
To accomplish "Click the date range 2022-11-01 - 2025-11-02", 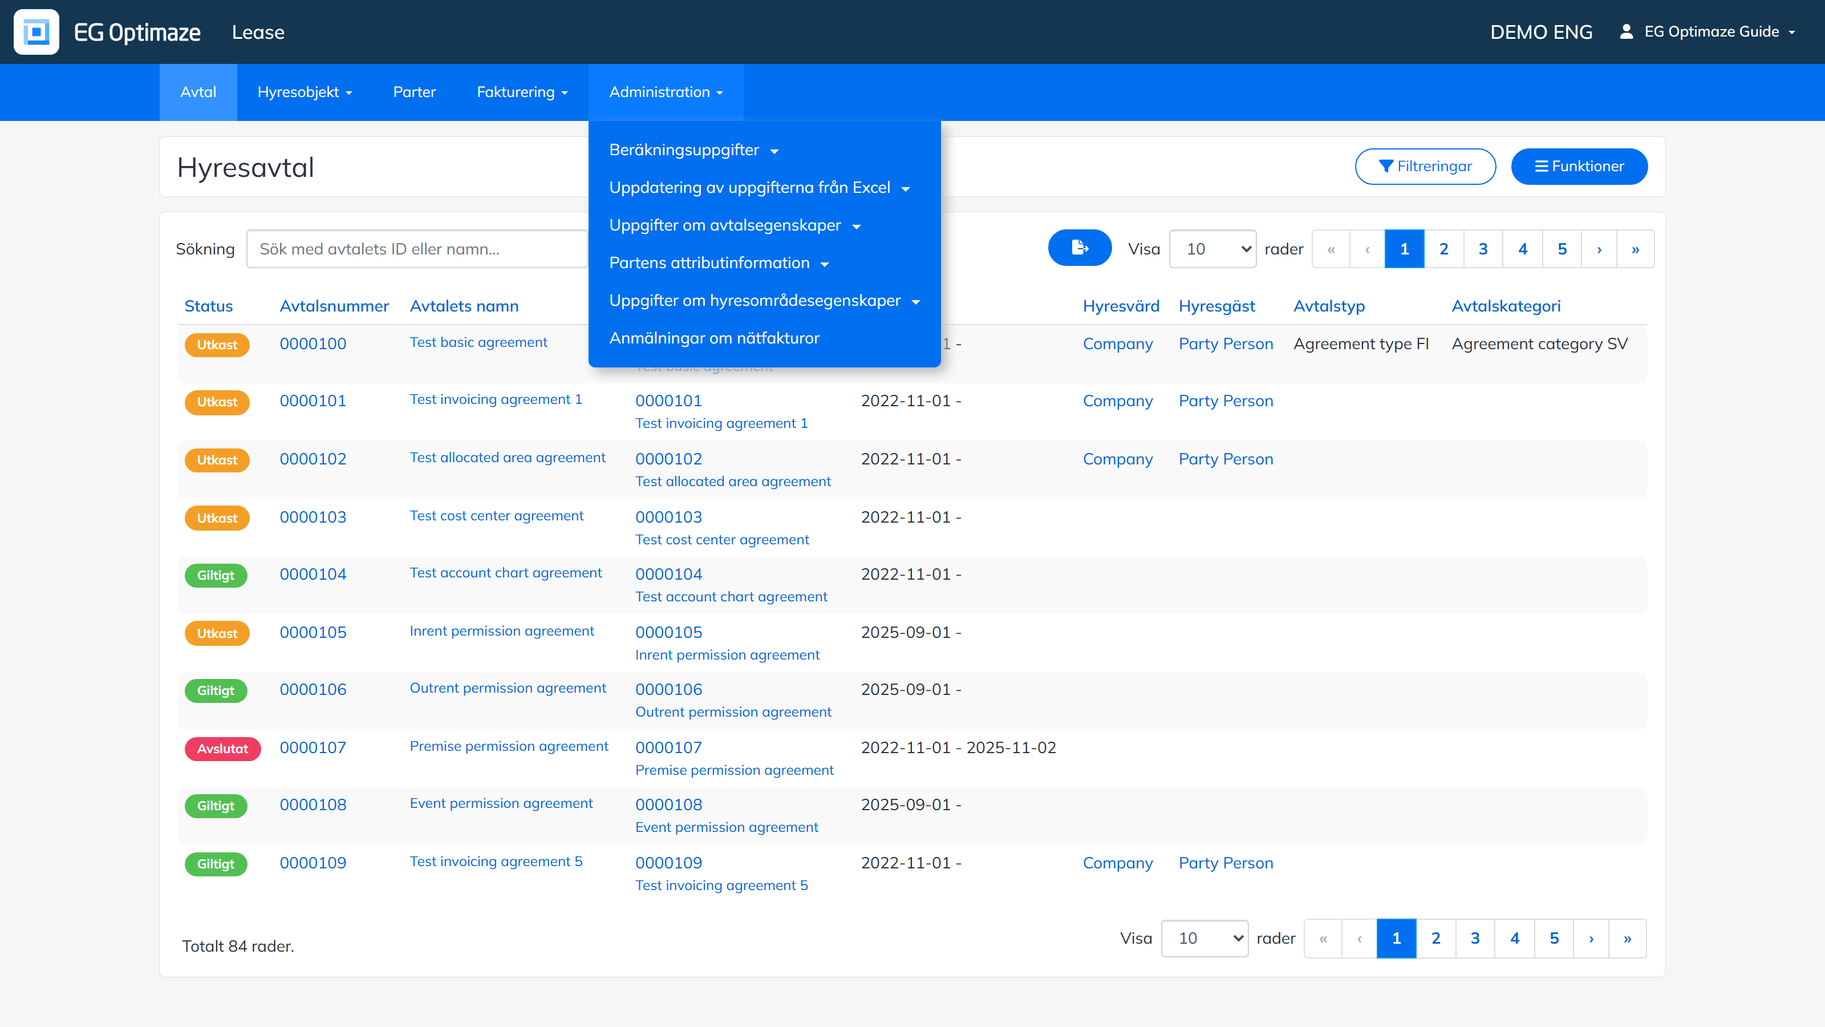I will pyautogui.click(x=959, y=748).
